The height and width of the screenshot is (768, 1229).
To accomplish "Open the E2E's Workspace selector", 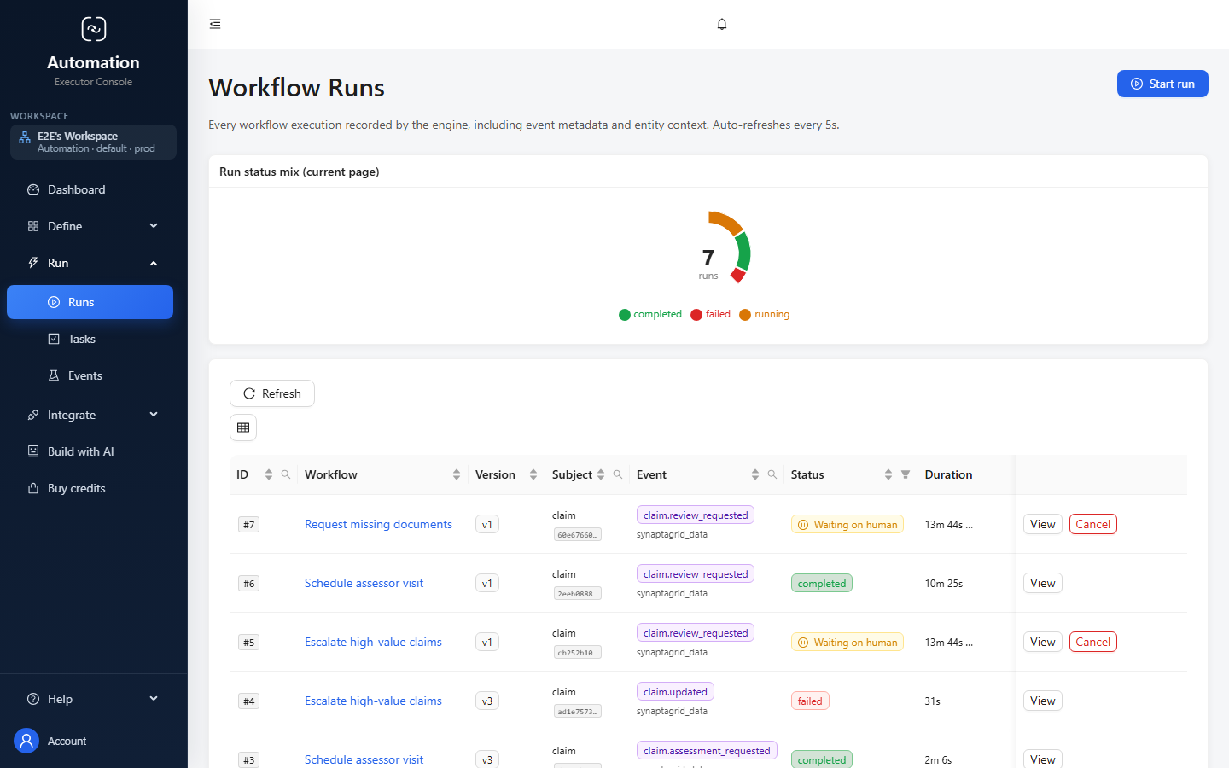I will tap(93, 142).
